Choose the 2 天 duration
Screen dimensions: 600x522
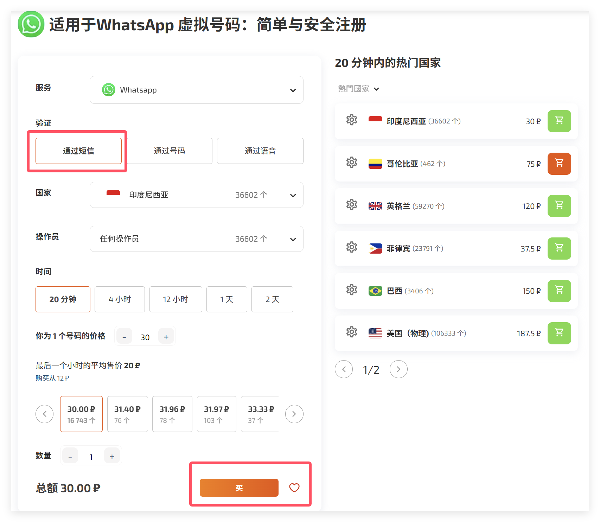point(272,299)
